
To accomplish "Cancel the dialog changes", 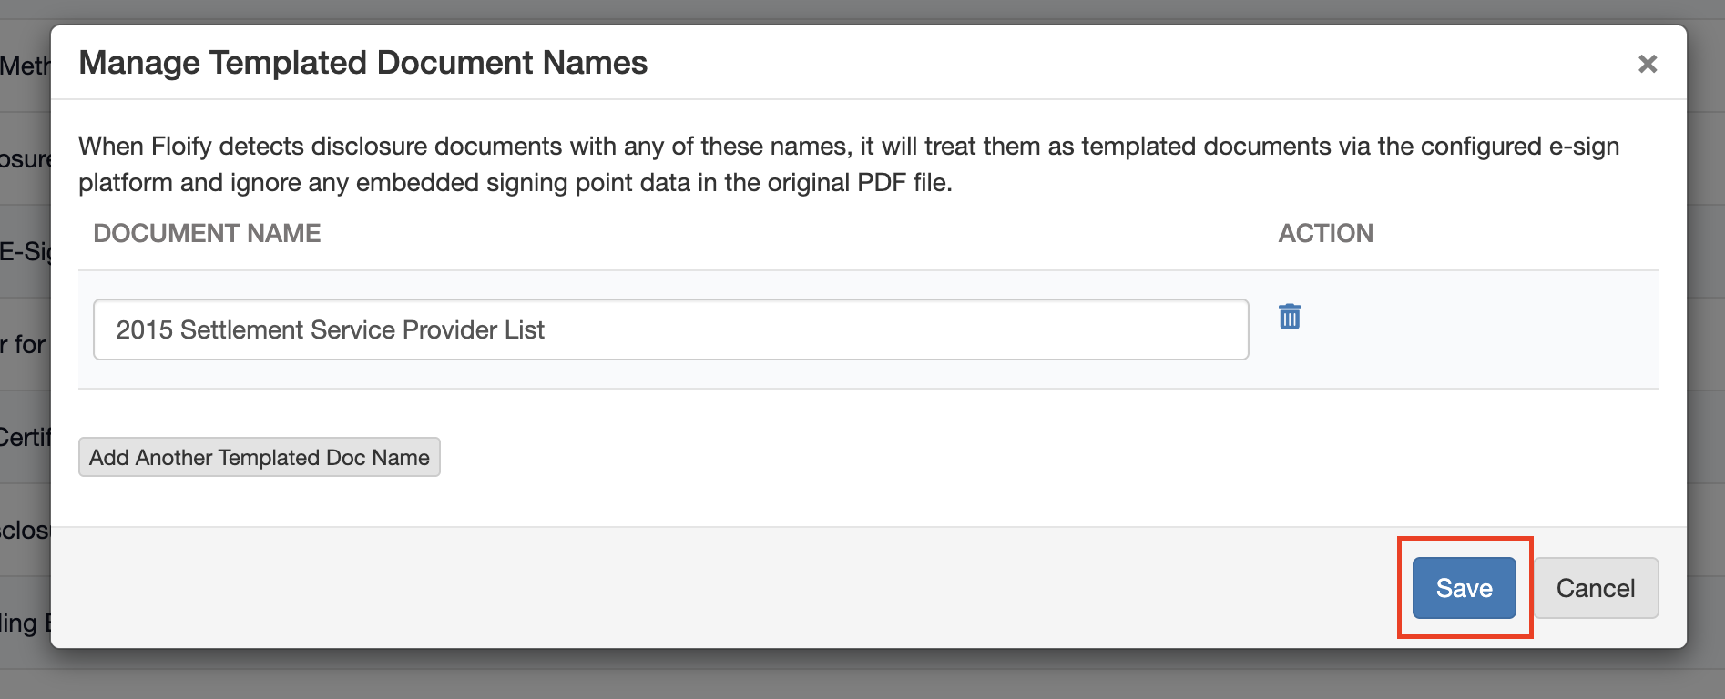I will coord(1596,588).
